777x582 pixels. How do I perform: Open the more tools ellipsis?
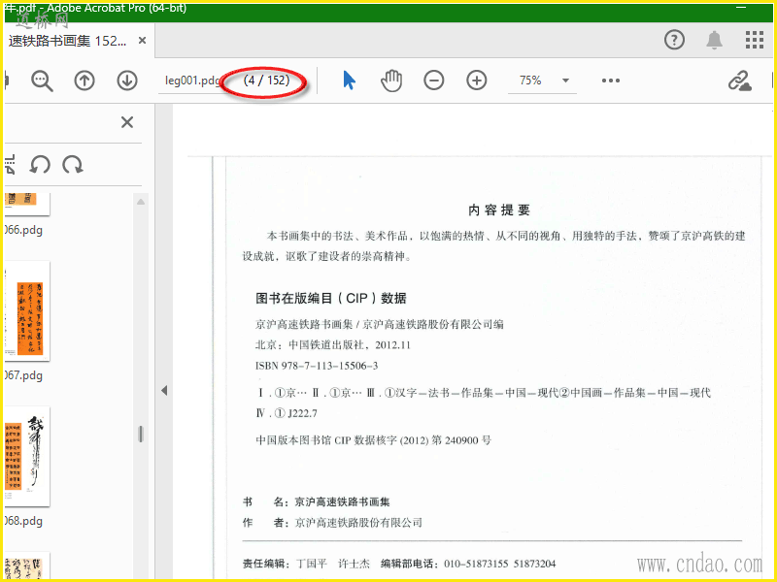coord(611,81)
